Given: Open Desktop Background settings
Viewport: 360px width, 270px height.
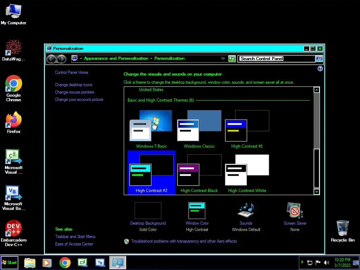Looking at the screenshot, I should [x=148, y=217].
